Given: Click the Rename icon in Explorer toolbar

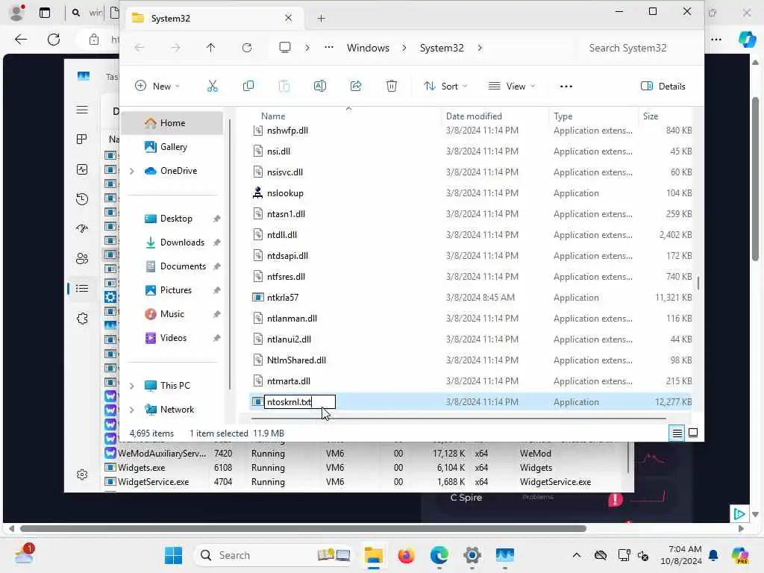Looking at the screenshot, I should click(319, 87).
